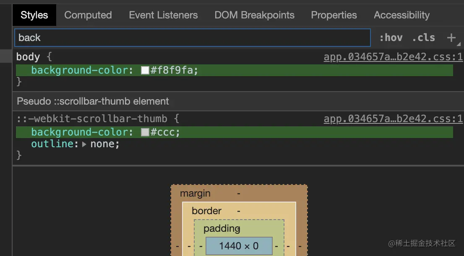Toggle the .cls element classes panel
The height and width of the screenshot is (256, 464).
423,38
